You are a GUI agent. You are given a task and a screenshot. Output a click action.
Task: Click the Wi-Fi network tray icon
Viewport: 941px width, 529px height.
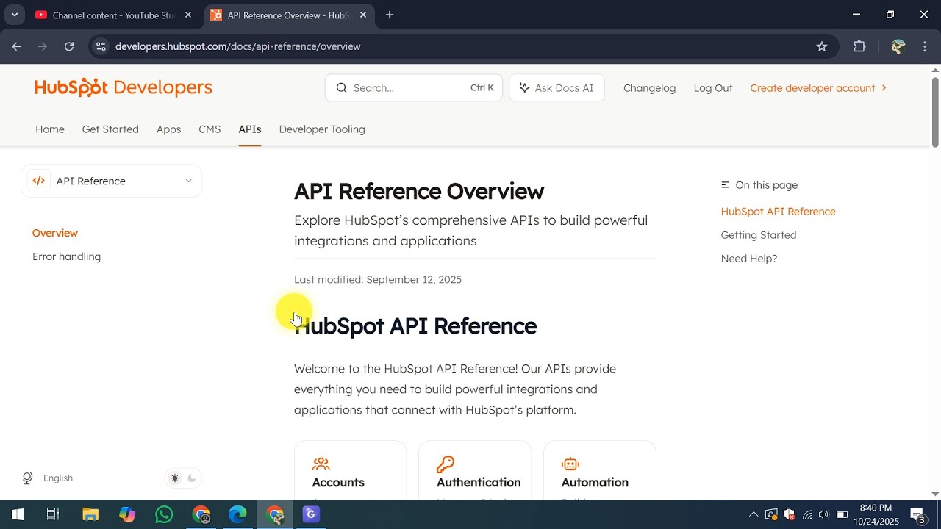807,514
